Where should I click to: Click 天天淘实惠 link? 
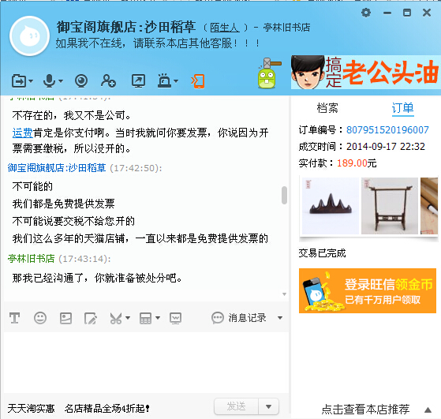(x=31, y=408)
